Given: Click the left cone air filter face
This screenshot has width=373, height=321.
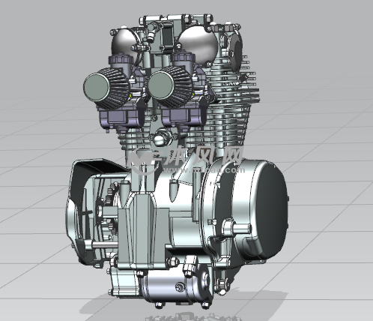Looking at the screenshot, I should pos(97,87).
